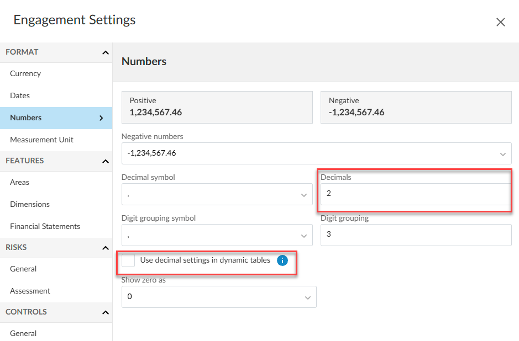Viewport: 519px width, 341px height.
Task: Click the collapse chevron next to FEATURES
Action: [105, 161]
